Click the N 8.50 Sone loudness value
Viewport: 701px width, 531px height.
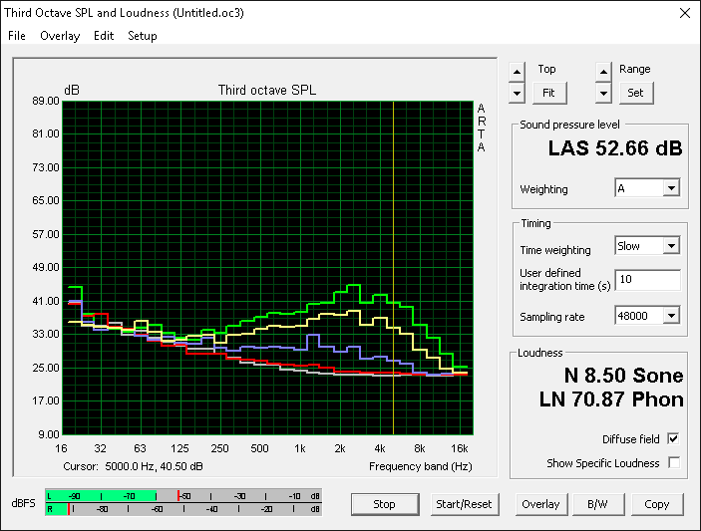(x=623, y=376)
